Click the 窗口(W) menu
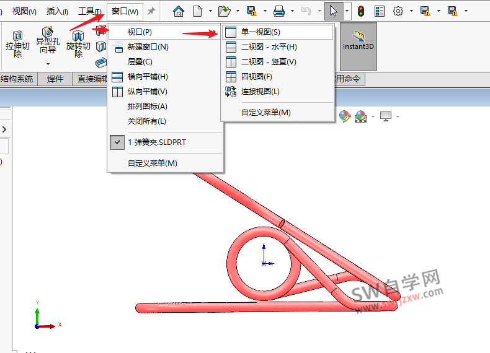This screenshot has height=353, width=490. pyautogui.click(x=125, y=12)
